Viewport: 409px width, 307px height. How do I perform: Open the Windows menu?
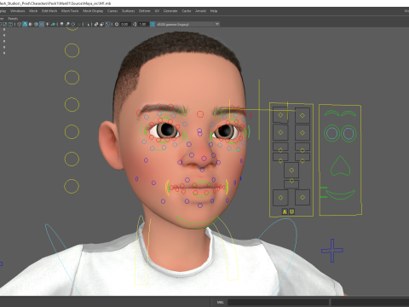click(x=17, y=11)
